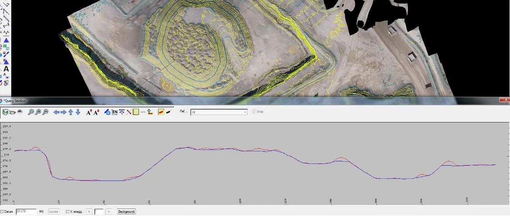
Task: Click the Background button
Action: pyautogui.click(x=126, y=211)
